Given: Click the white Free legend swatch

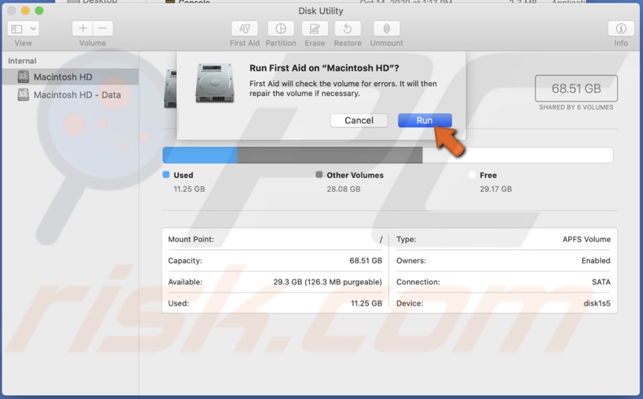Looking at the screenshot, I should pos(472,175).
